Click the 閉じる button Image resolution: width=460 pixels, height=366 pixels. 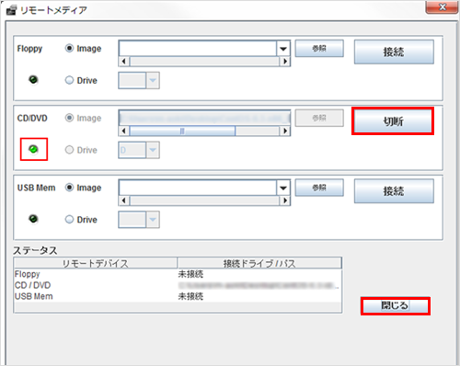pos(396,305)
